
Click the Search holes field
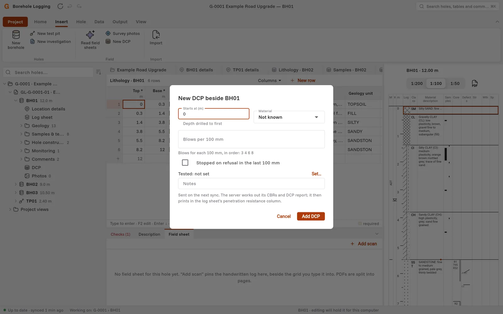(x=48, y=72)
